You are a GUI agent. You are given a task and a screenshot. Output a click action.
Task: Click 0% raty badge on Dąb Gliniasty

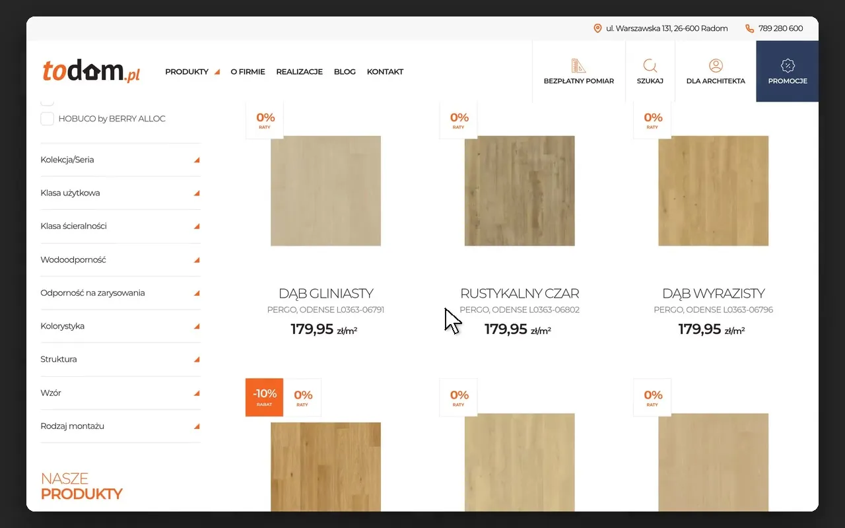[265, 120]
